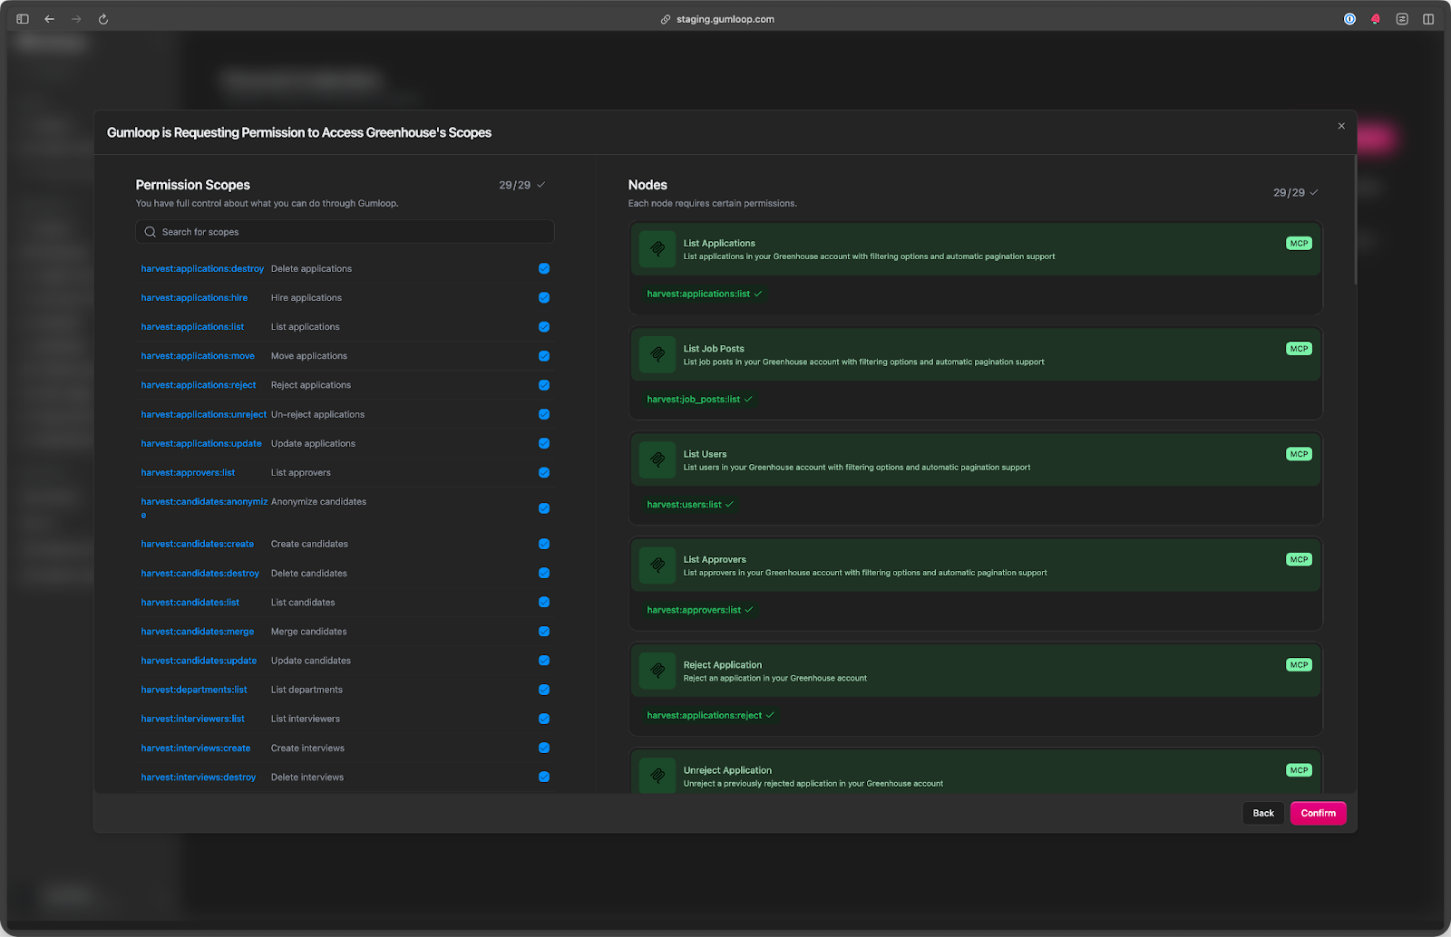Click the Back button
This screenshot has height=937, width=1451.
pyautogui.click(x=1263, y=813)
